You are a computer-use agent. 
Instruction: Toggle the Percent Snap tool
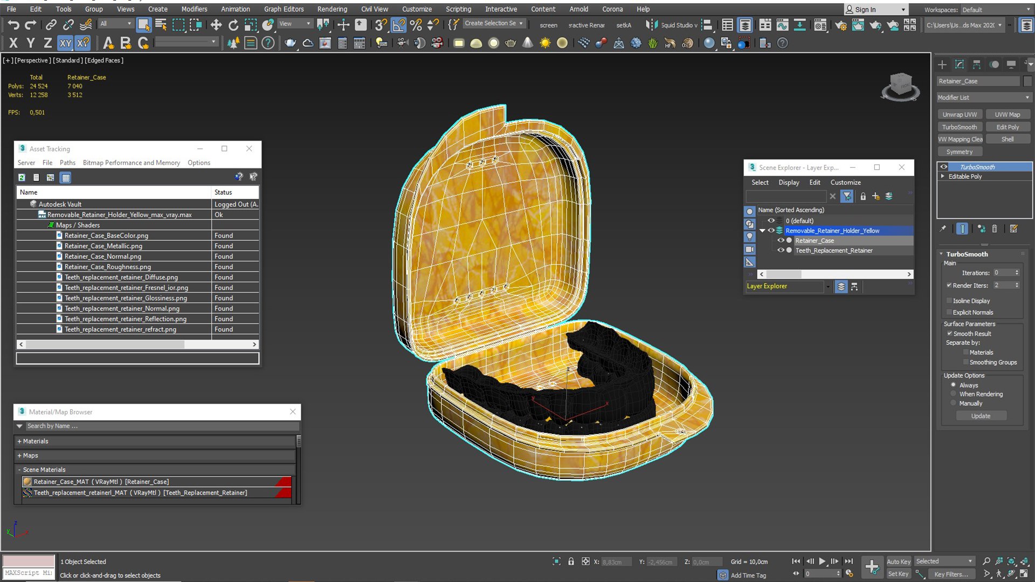point(416,25)
